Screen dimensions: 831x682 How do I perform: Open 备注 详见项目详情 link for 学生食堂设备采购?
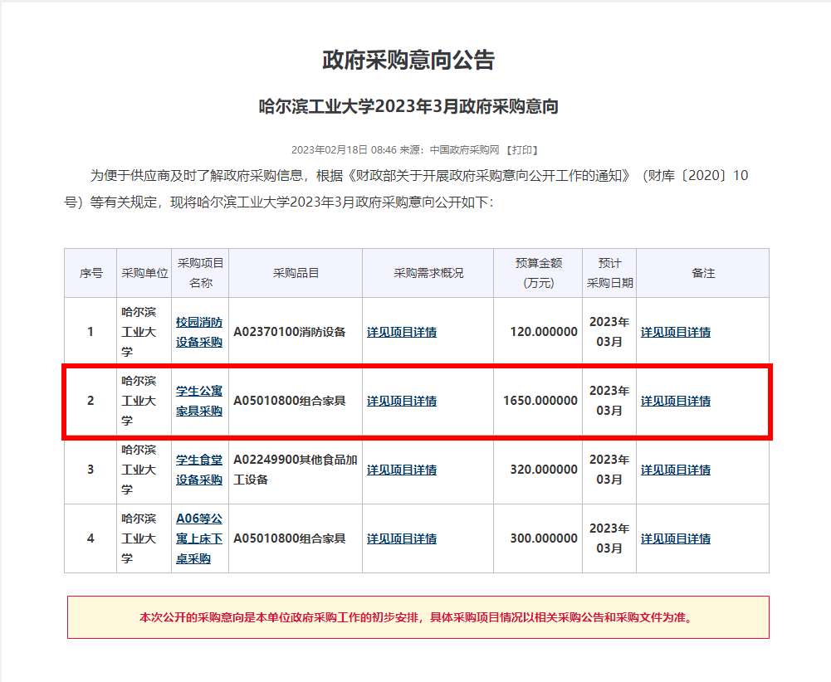(676, 470)
